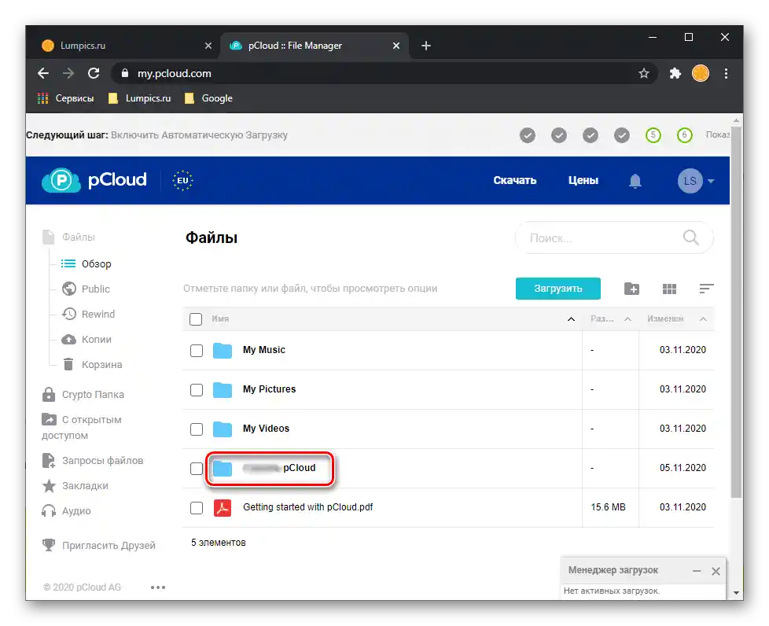The height and width of the screenshot is (626, 769).
Task: Open Getting started with pCloud.pdf
Action: pyautogui.click(x=308, y=506)
